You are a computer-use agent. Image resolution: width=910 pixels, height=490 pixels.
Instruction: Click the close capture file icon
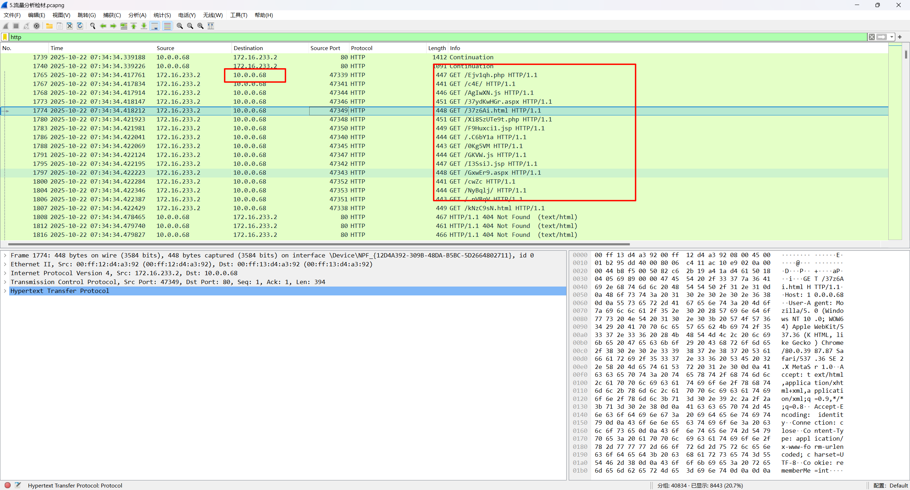click(x=70, y=26)
